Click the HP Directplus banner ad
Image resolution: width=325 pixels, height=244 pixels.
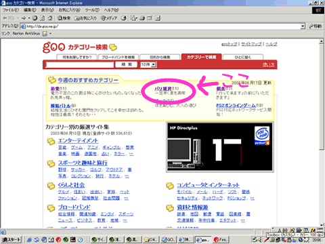[220, 147]
